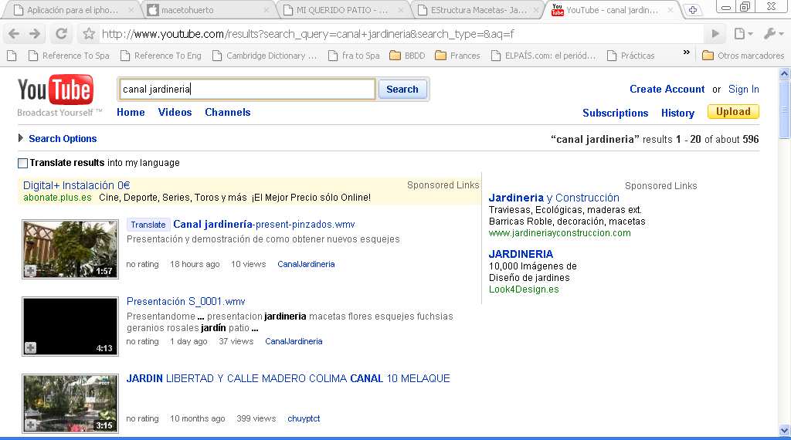Screen dimensions: 791x440
Task: Open Subscriptions link
Action: click(616, 113)
